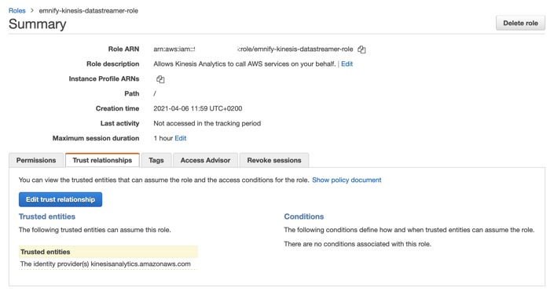
Task: Click the Delete role button
Action: point(520,23)
